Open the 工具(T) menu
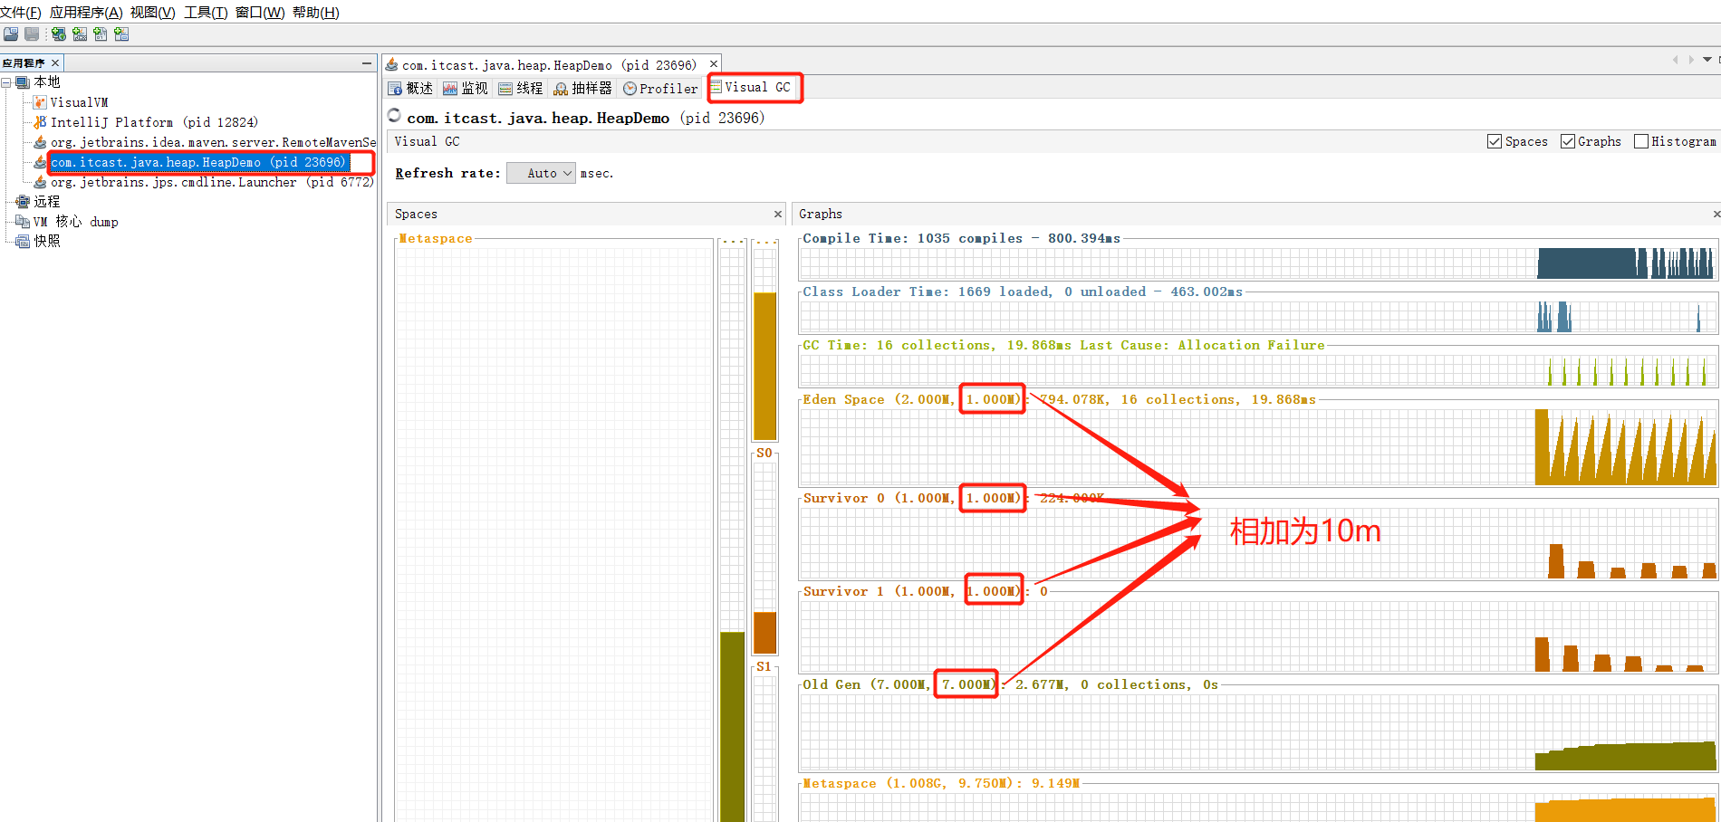The height and width of the screenshot is (822, 1721). click(x=206, y=13)
